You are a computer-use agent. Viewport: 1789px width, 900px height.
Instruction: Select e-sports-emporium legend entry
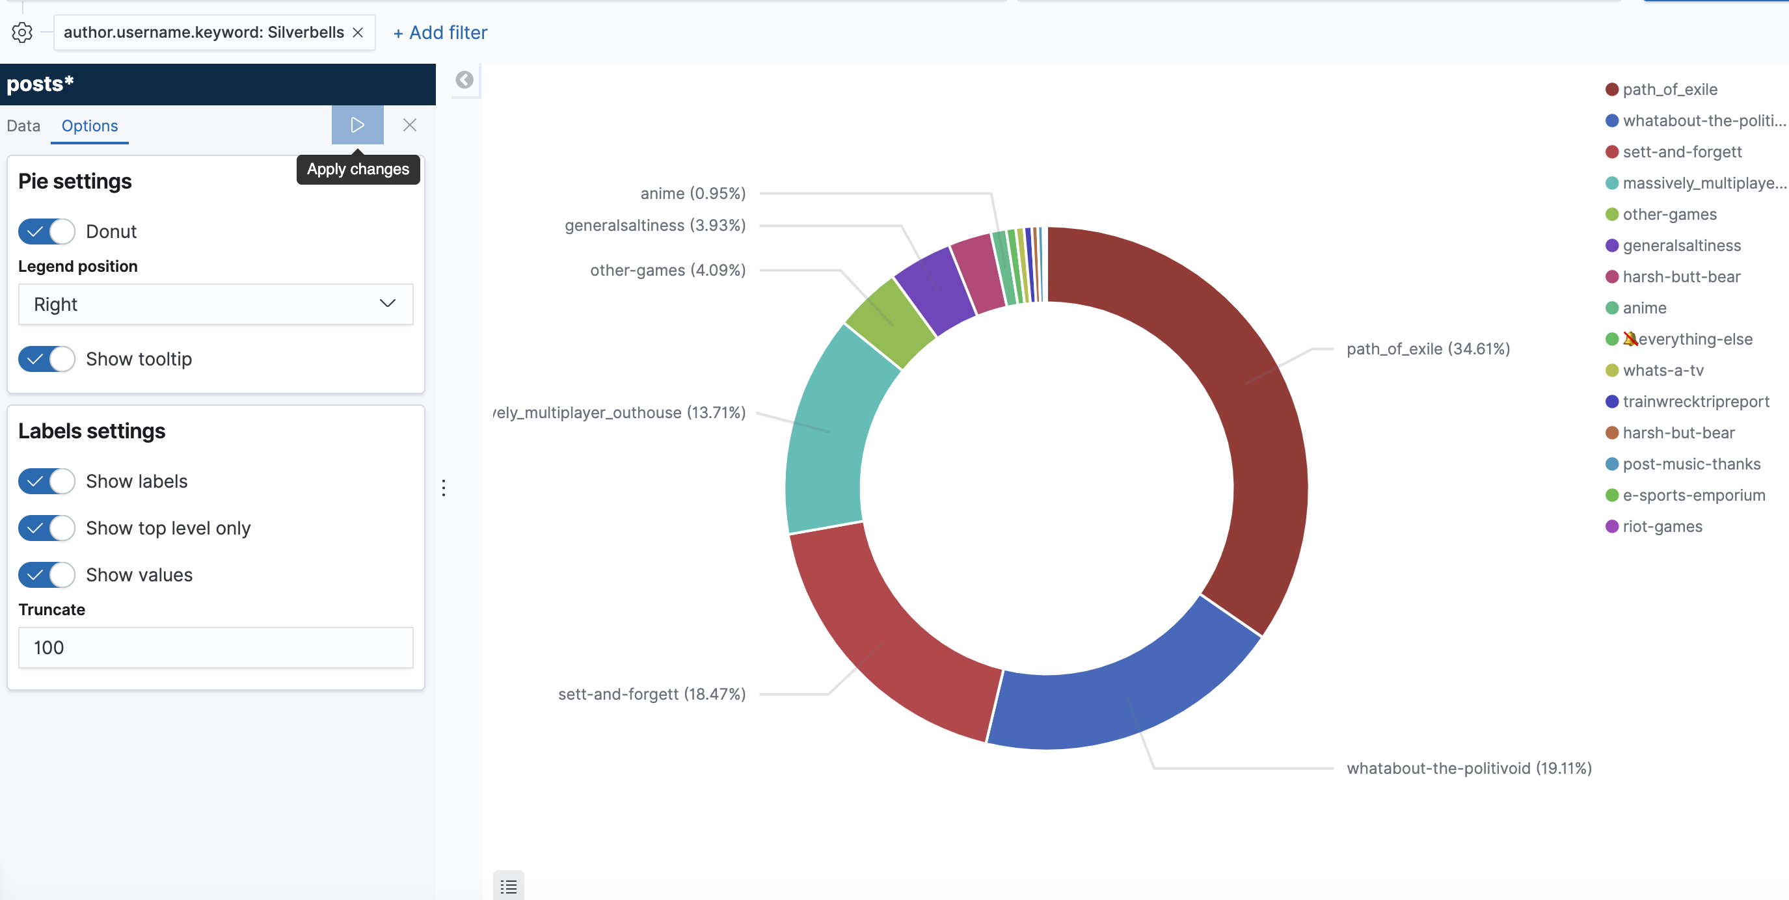click(x=1686, y=496)
